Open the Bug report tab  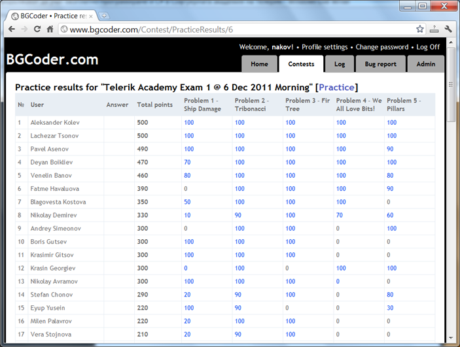[380, 64]
